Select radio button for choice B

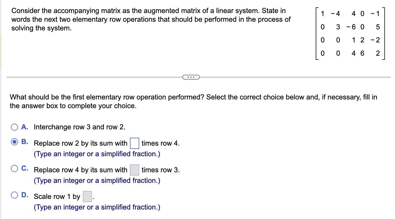click(x=14, y=142)
